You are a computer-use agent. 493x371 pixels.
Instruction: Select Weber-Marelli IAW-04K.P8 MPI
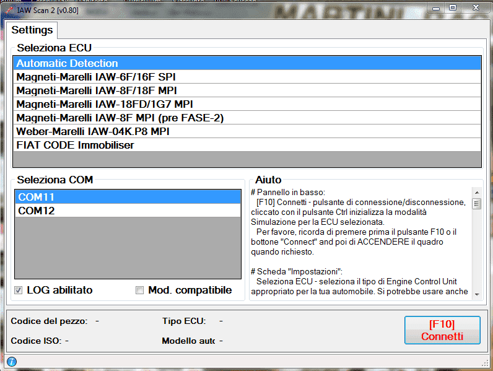247,131
